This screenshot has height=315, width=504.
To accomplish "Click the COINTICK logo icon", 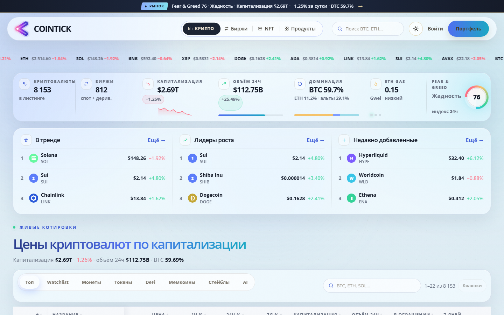I will click(x=22, y=29).
